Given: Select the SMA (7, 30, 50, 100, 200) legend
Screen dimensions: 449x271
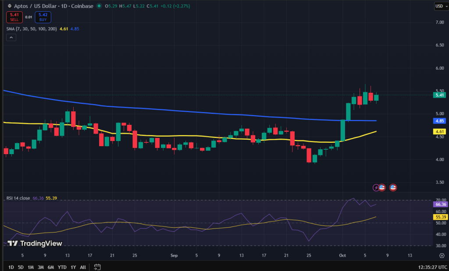Looking at the screenshot, I should point(32,29).
